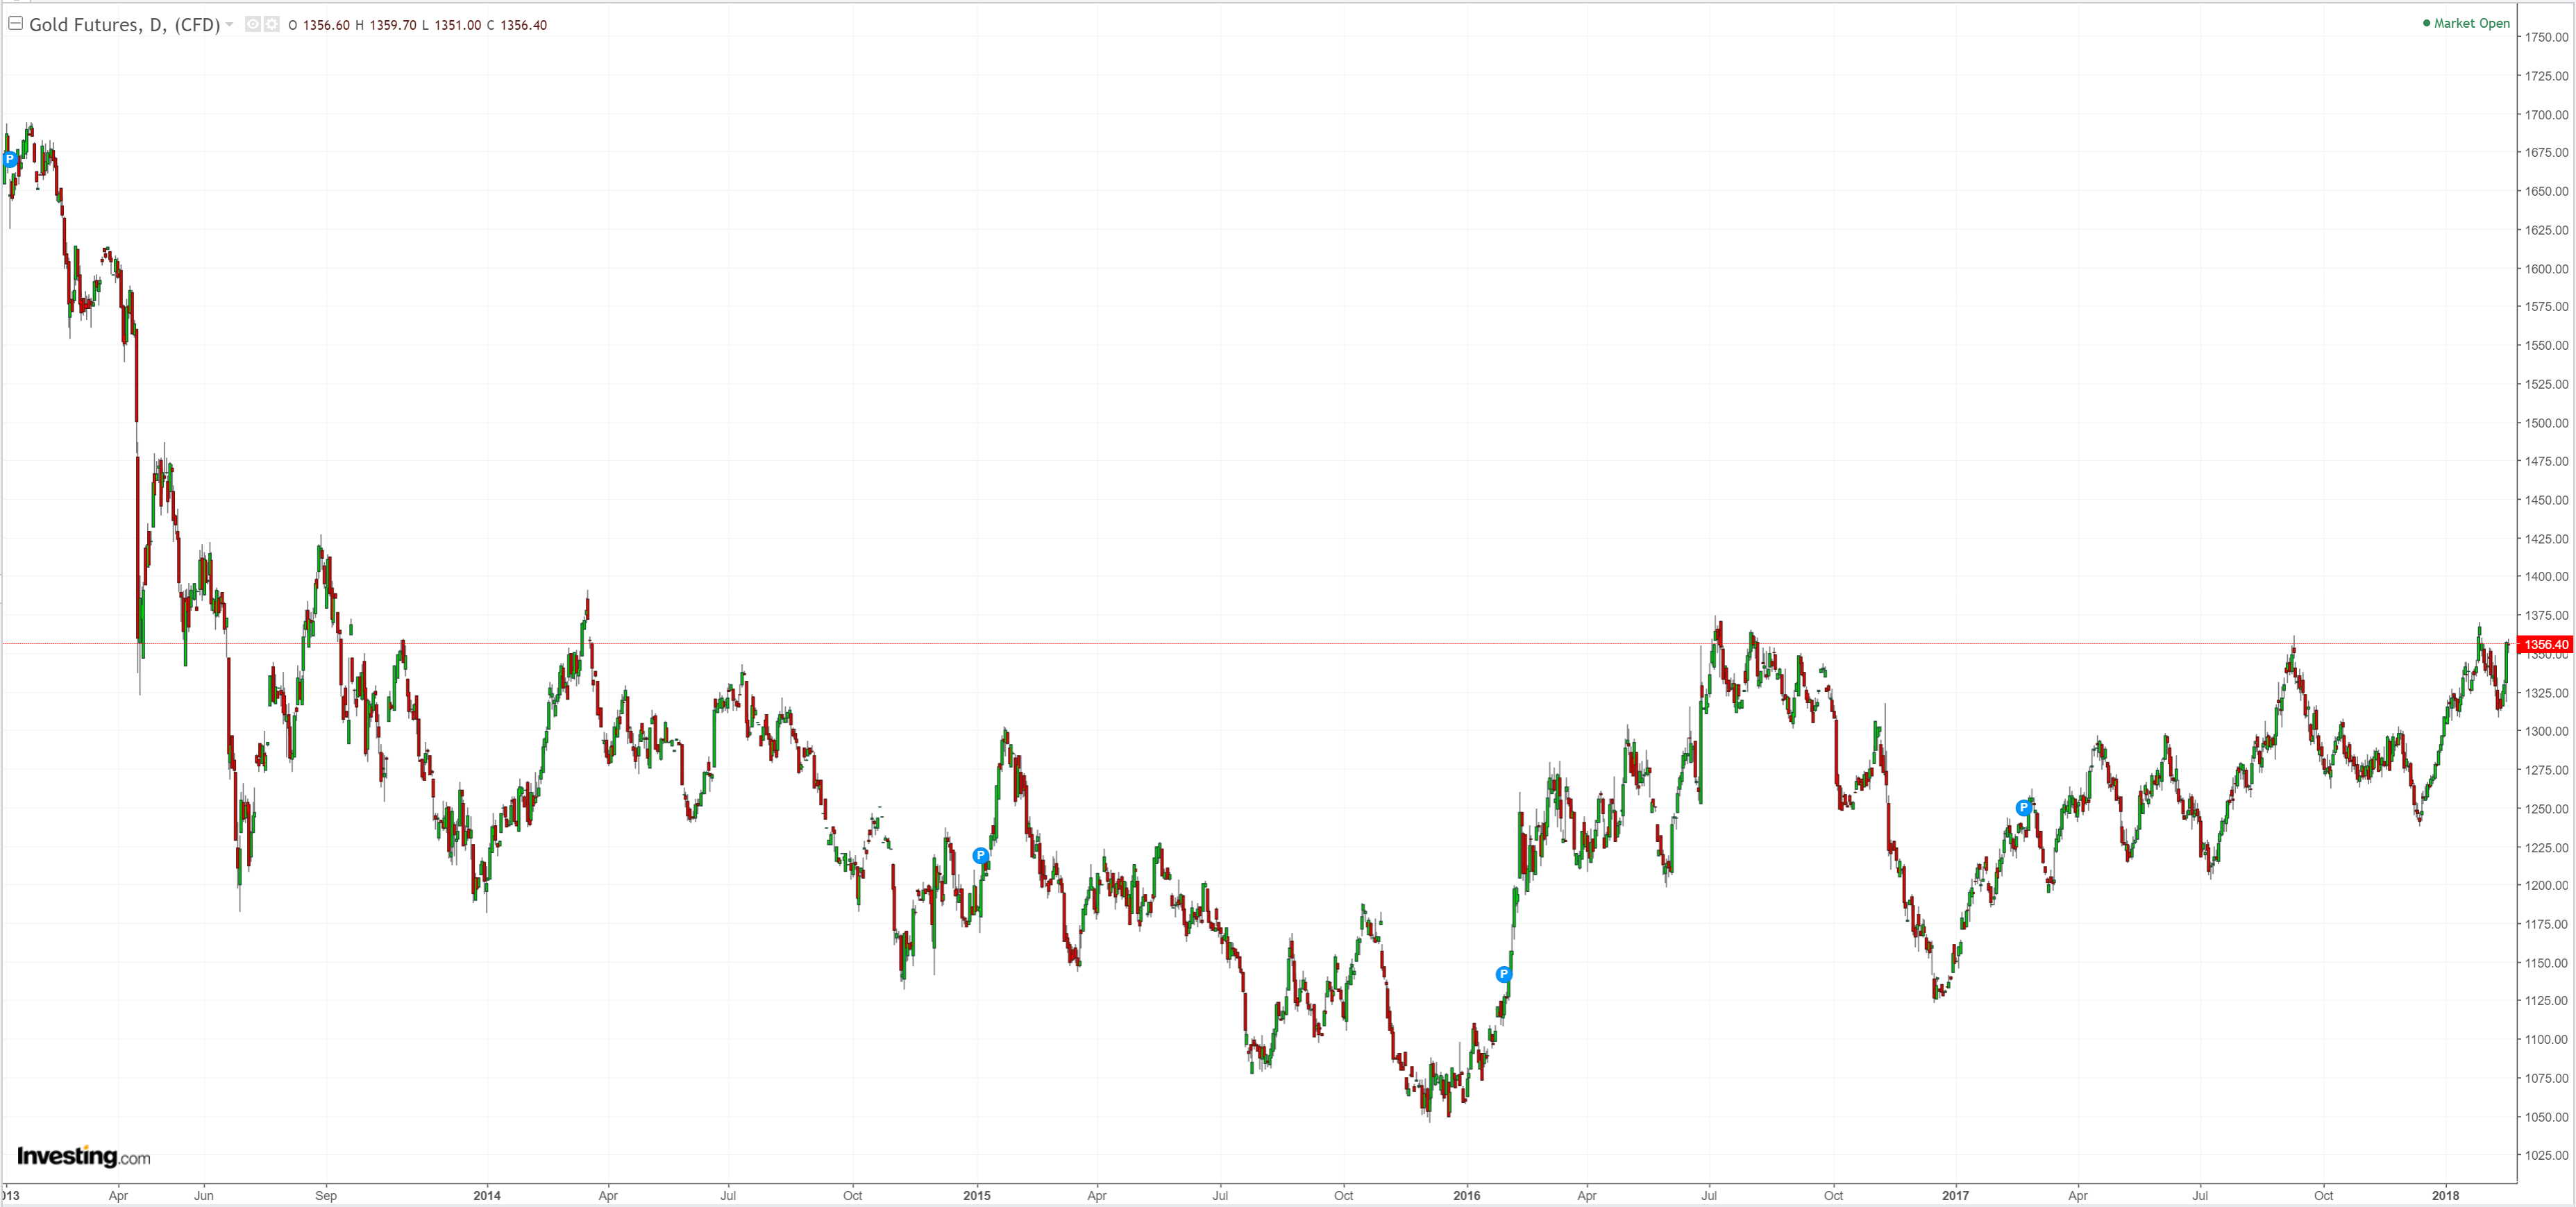Click the 1750.00 label on price scale
The image size is (2576, 1207).
pos(2546,37)
